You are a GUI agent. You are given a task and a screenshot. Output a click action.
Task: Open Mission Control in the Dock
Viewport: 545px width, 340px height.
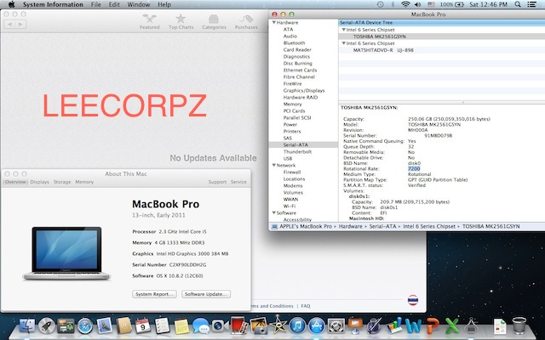pyautogui.click(x=66, y=326)
